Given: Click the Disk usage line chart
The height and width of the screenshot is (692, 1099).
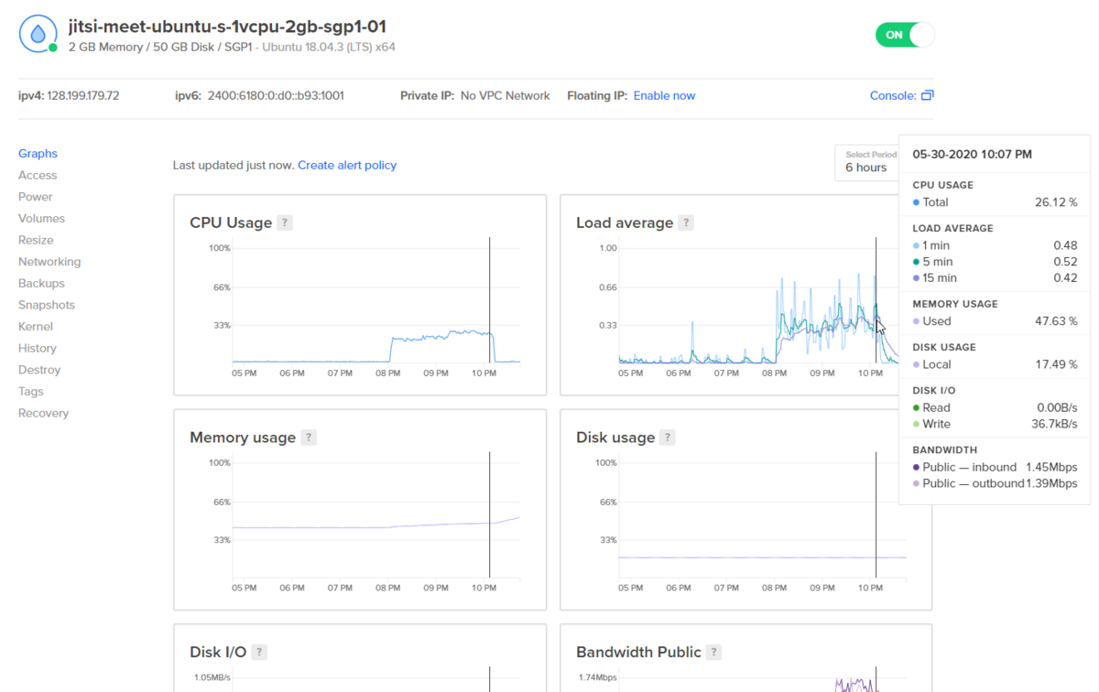Looking at the screenshot, I should pos(762,517).
